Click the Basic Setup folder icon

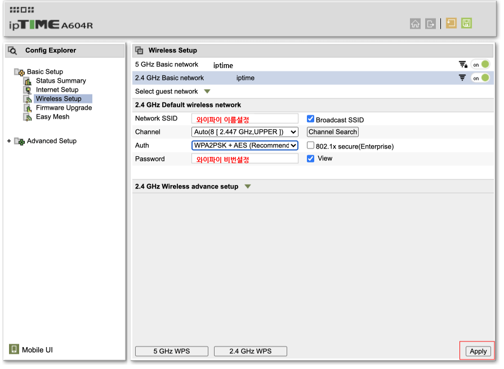coord(19,72)
